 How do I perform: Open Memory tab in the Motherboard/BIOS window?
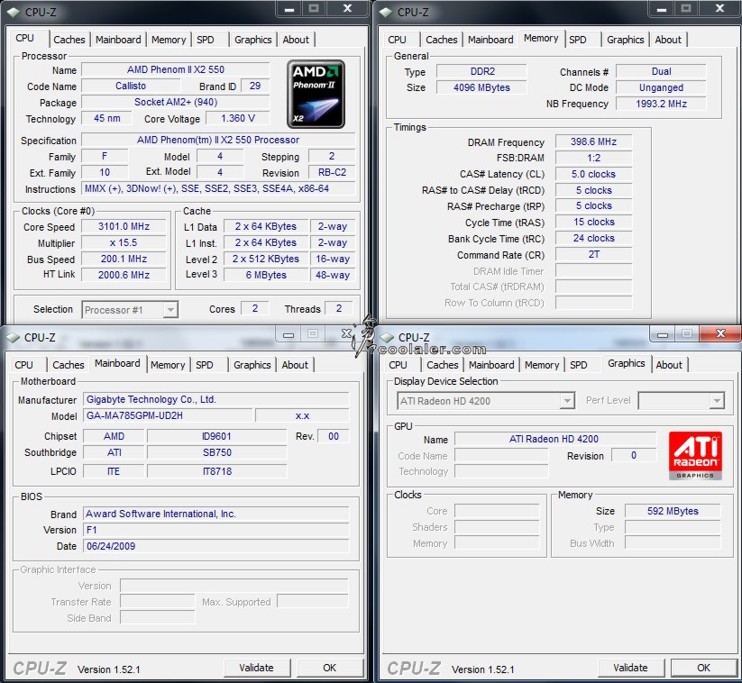168,365
